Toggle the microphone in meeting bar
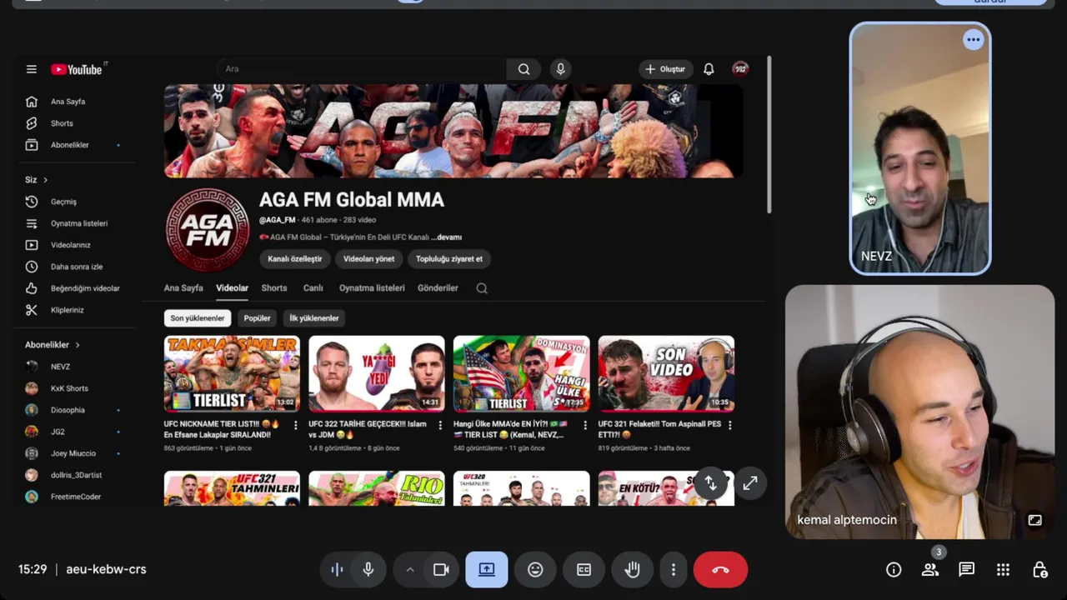This screenshot has height=600, width=1067. pos(368,569)
